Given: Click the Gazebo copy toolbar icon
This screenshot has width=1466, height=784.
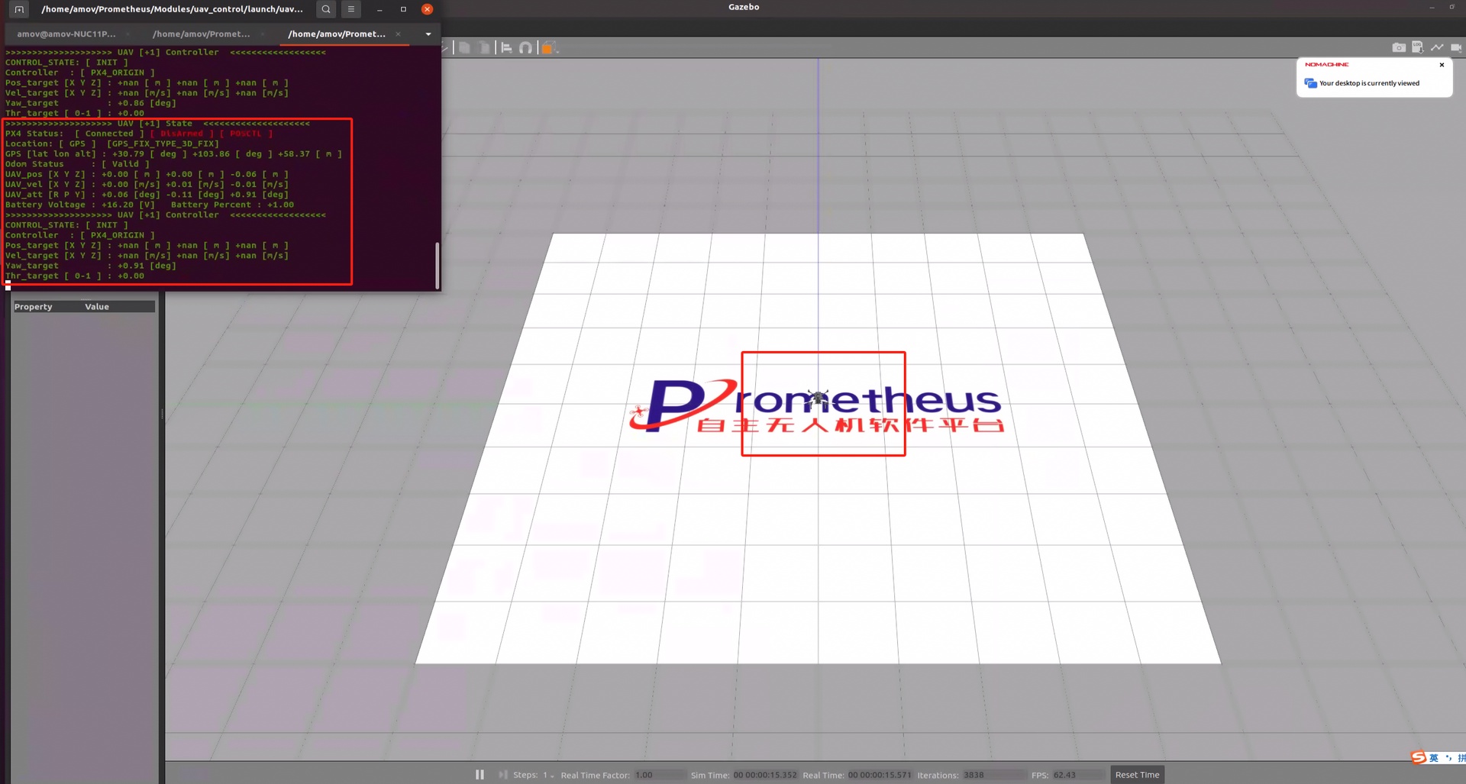Looking at the screenshot, I should pos(463,47).
